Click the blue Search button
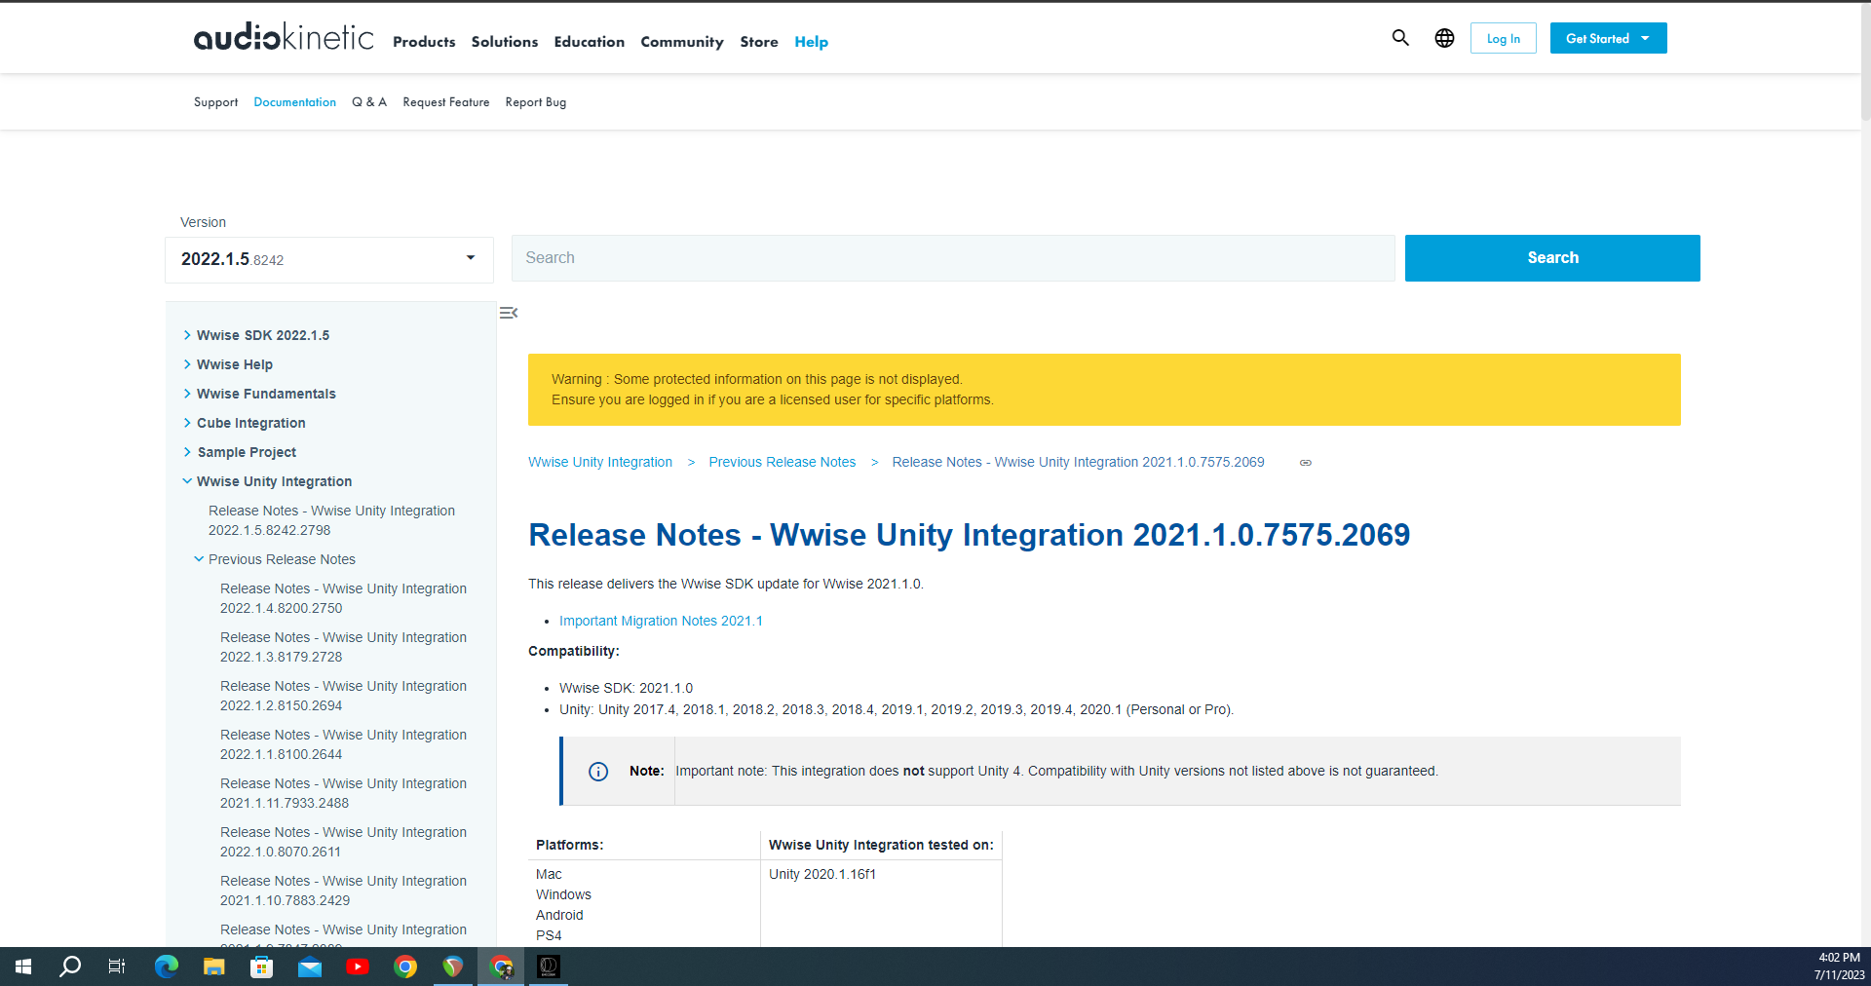 [x=1552, y=258]
